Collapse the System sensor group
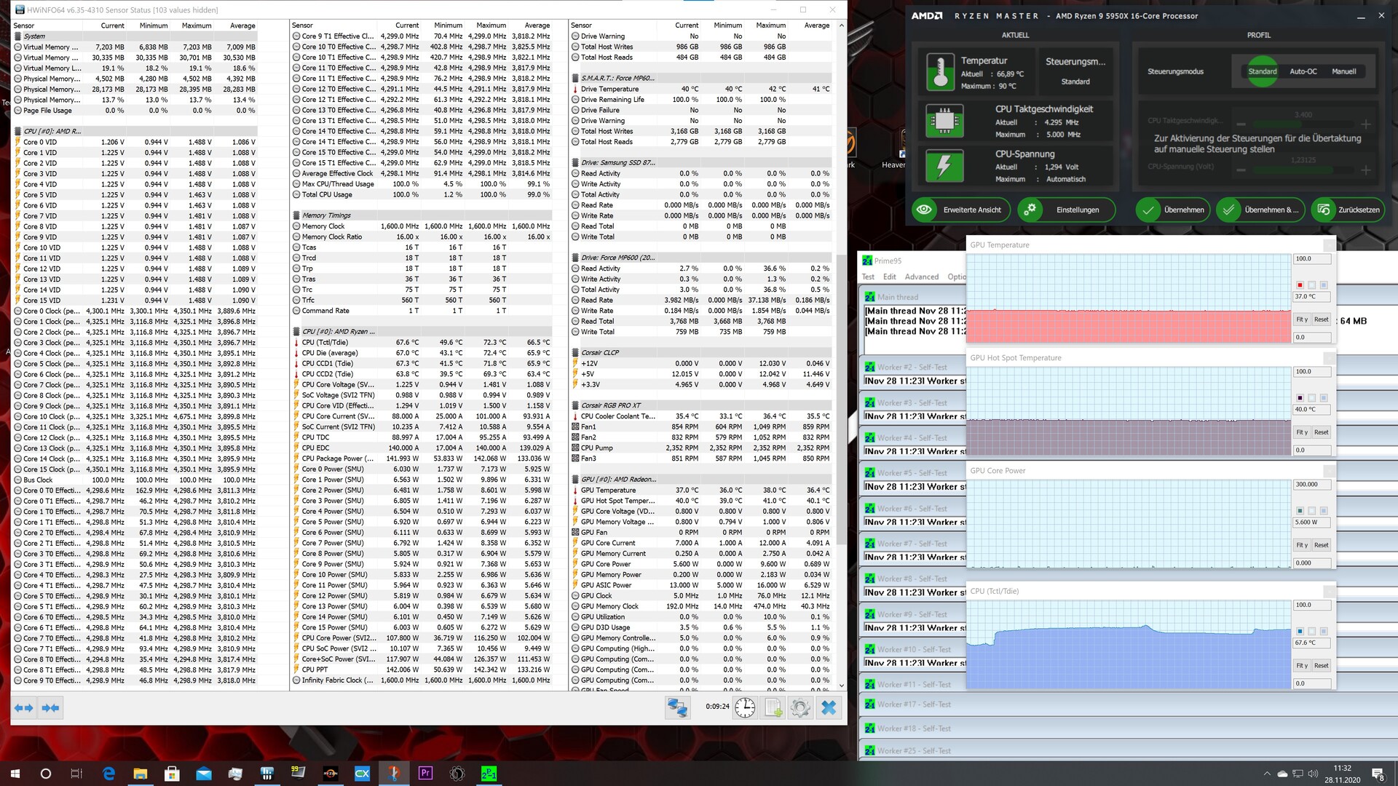The height and width of the screenshot is (786, 1398). (34, 36)
